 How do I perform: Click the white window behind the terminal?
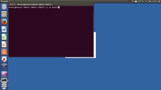pyautogui.click(x=95, y=45)
